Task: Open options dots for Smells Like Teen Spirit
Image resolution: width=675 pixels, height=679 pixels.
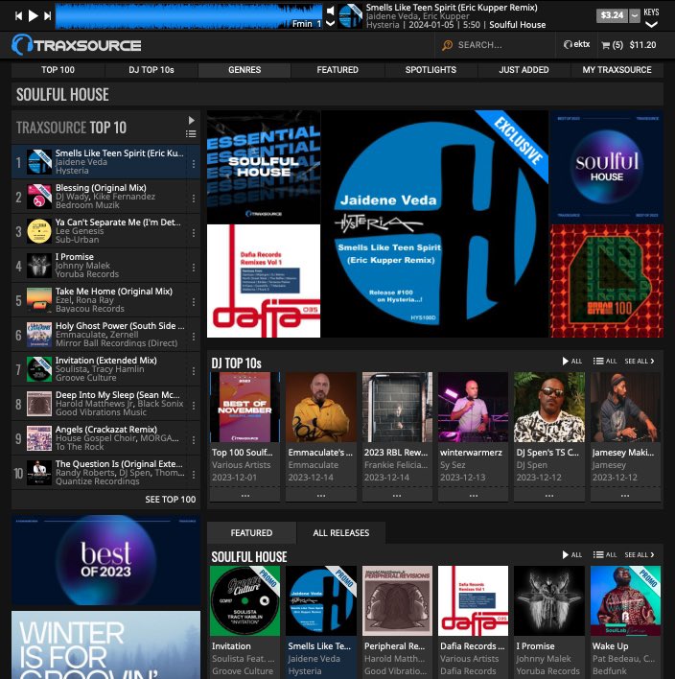Action: [x=193, y=164]
